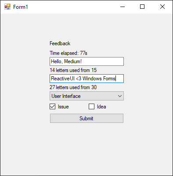Viewport: 173px width, 176px height.
Task: Click the Form1 window title text
Action: pos(21,7)
